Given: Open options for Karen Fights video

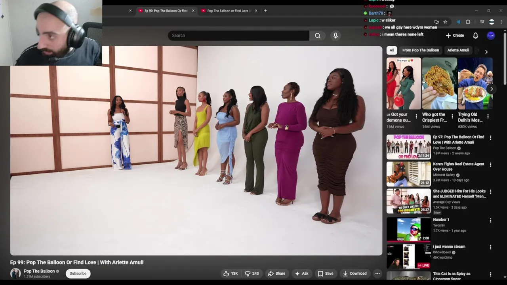Looking at the screenshot, I should [x=490, y=165].
